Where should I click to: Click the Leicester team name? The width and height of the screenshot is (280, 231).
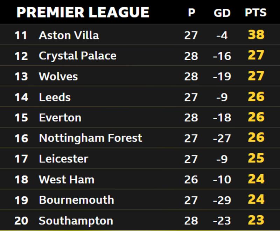pyautogui.click(x=64, y=159)
